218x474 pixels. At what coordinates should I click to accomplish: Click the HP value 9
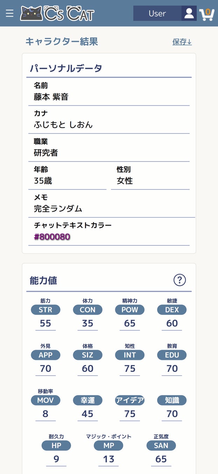click(x=56, y=459)
